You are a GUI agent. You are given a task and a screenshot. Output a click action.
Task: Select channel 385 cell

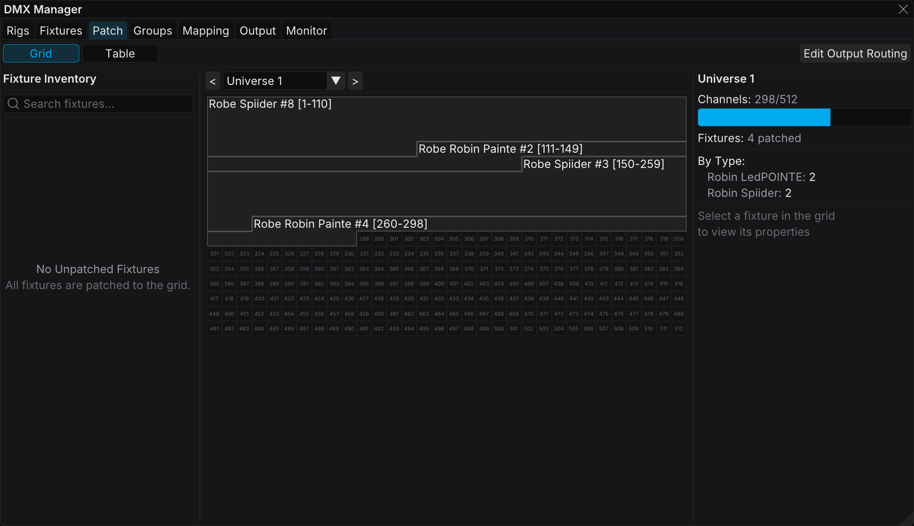pyautogui.click(x=214, y=284)
